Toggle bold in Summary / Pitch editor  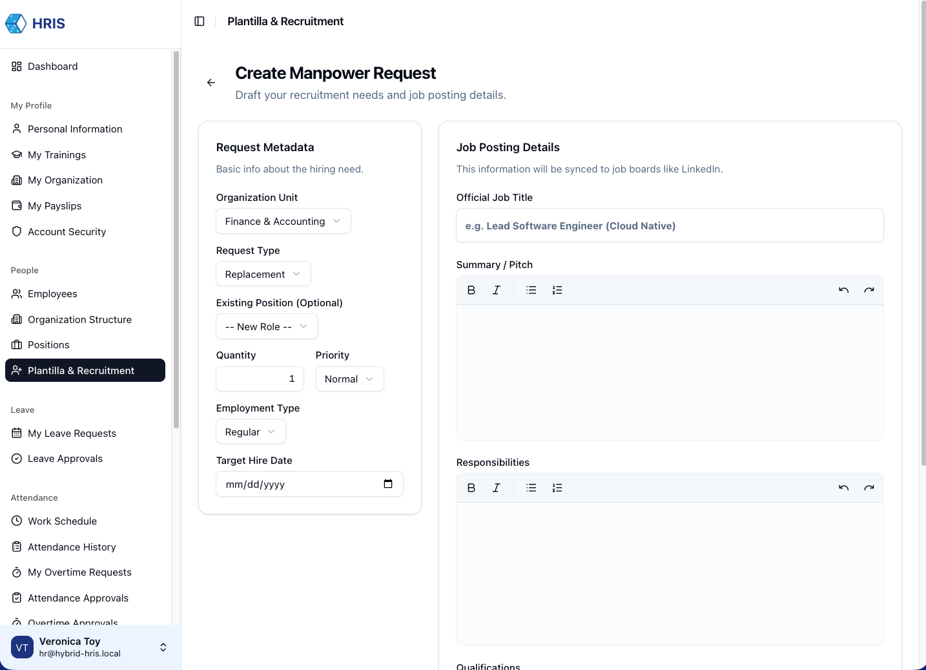click(x=471, y=290)
